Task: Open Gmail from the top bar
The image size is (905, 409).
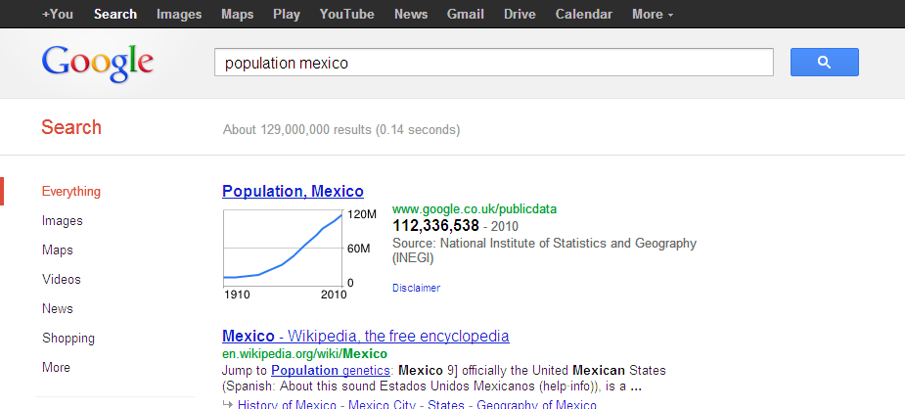Action: tap(465, 15)
